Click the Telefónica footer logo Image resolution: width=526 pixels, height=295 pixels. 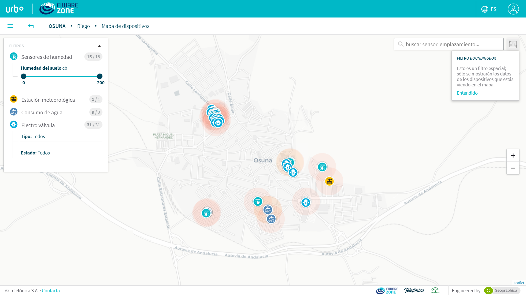(414, 291)
